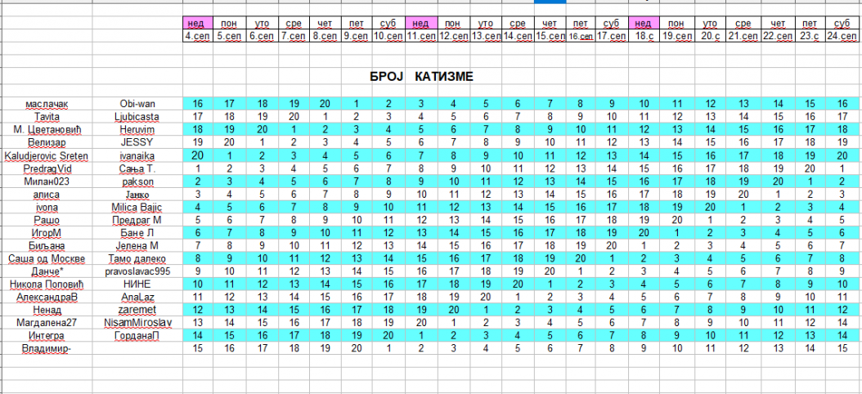Click the ГорданаП cell
The image size is (862, 394).
pyautogui.click(x=137, y=336)
